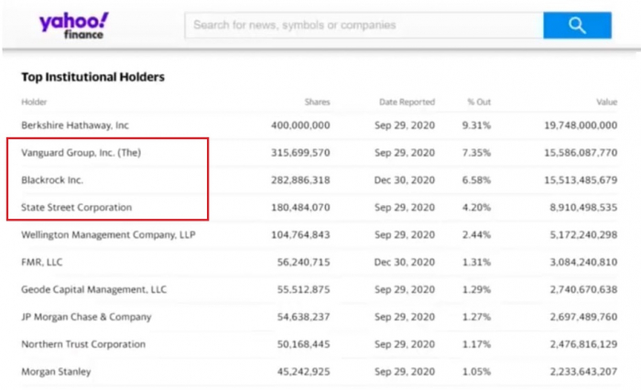Click the 1.29% out value
The image size is (641, 390).
(476, 289)
